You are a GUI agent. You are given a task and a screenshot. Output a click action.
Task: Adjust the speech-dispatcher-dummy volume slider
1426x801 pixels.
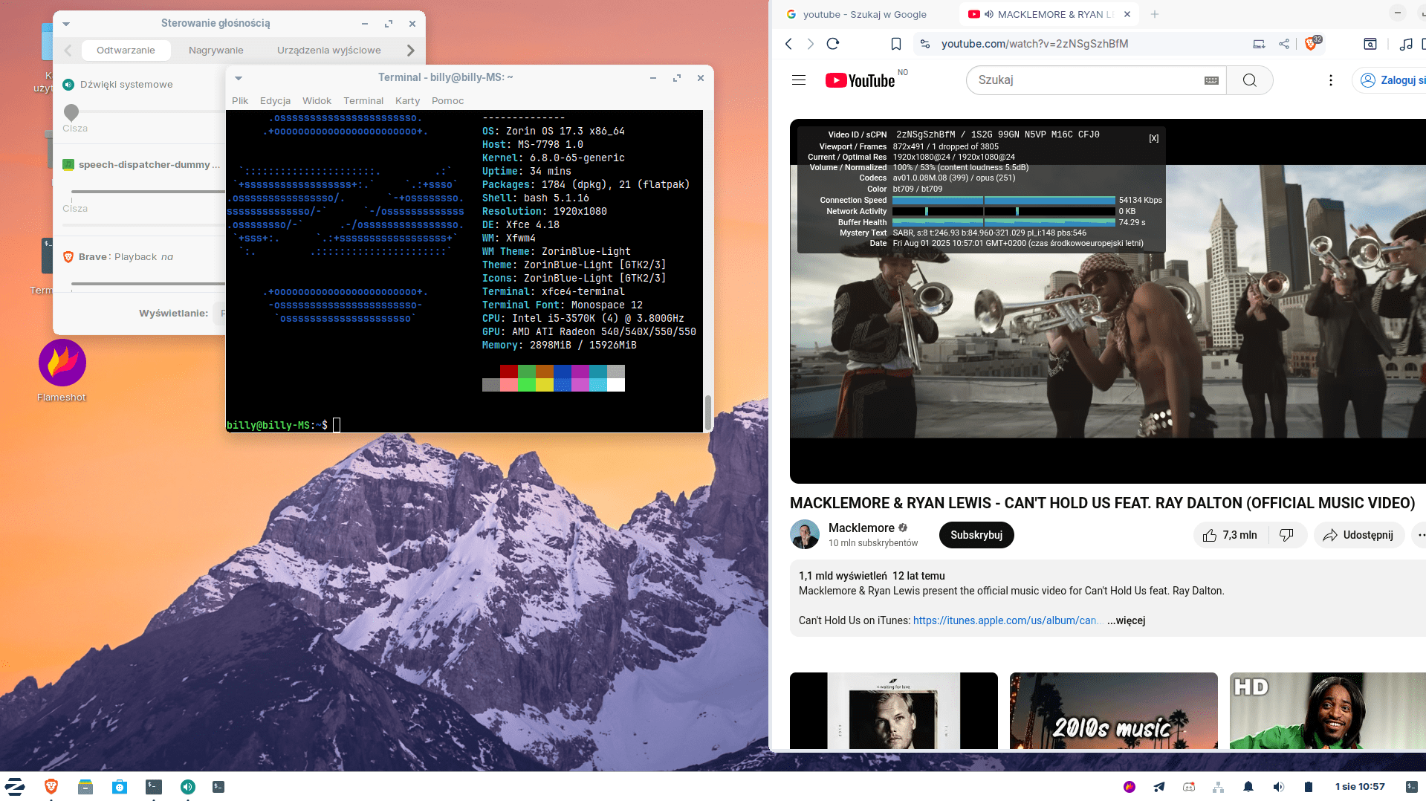point(148,192)
